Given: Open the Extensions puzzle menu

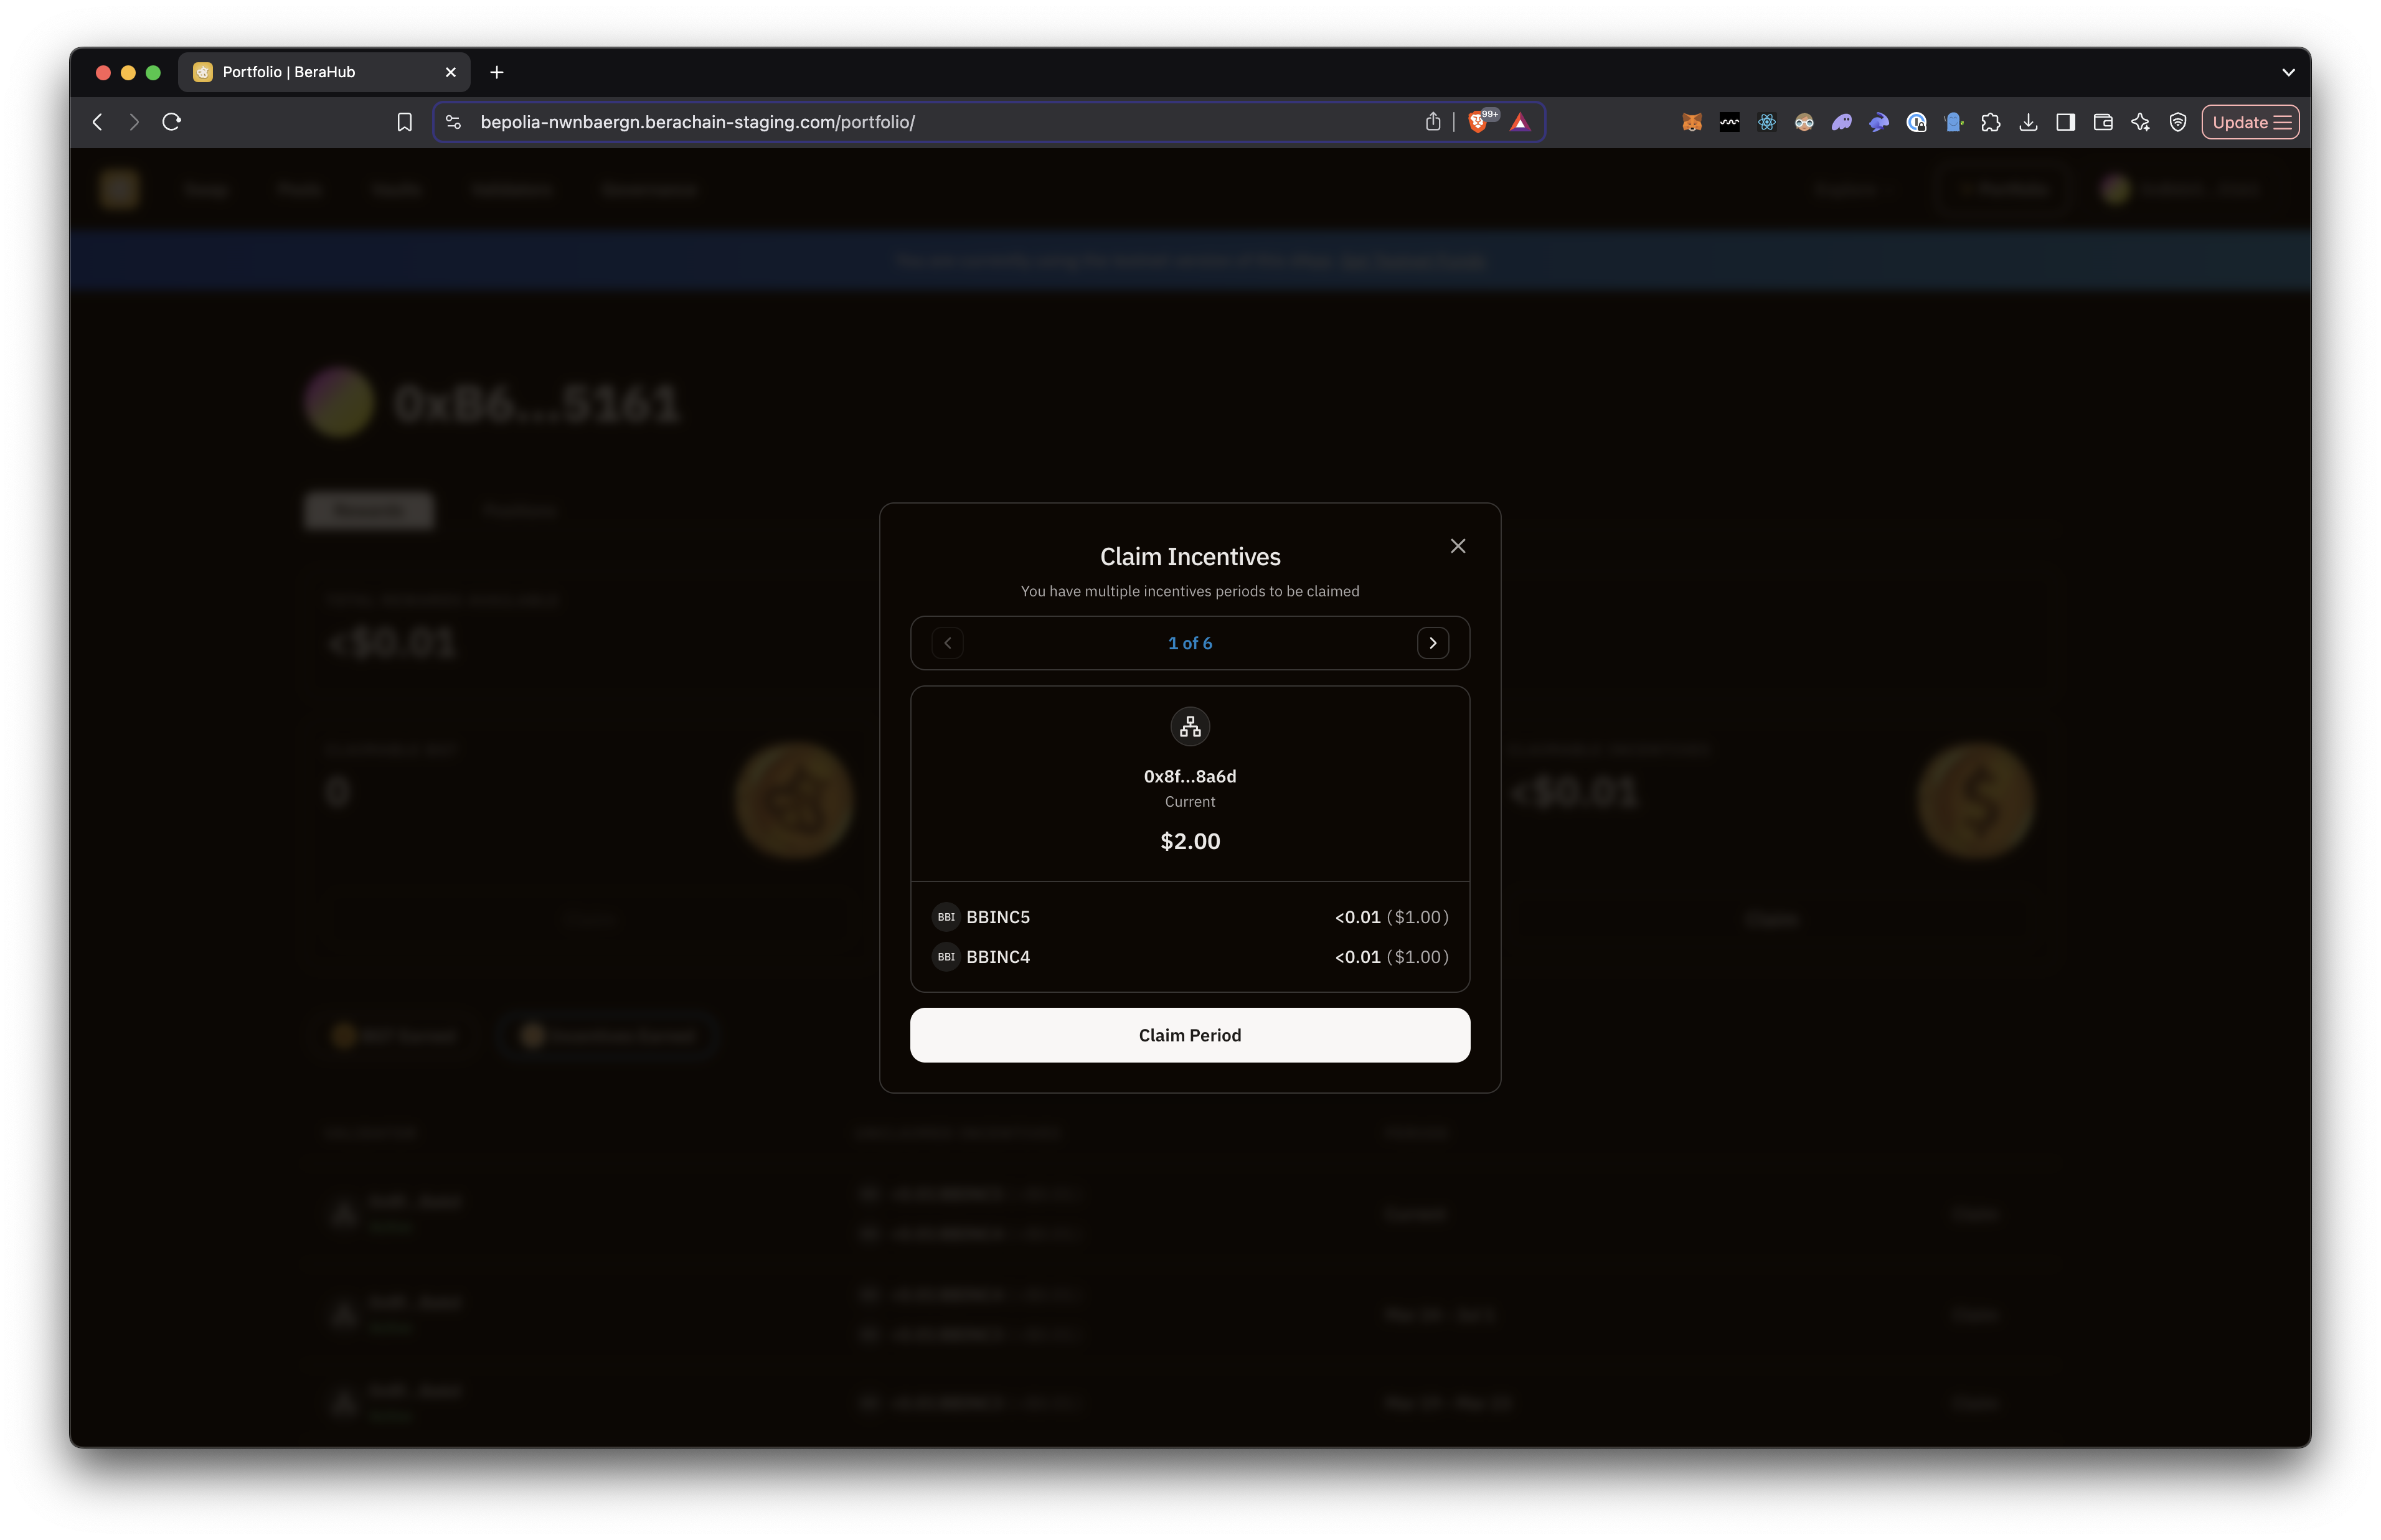Looking at the screenshot, I should tap(1990, 122).
